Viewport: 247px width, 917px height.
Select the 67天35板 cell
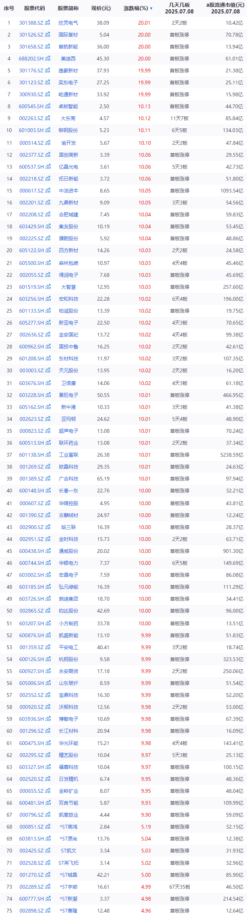pos(180,887)
